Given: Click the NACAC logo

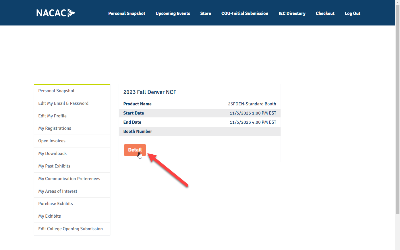Looking at the screenshot, I should [56, 13].
